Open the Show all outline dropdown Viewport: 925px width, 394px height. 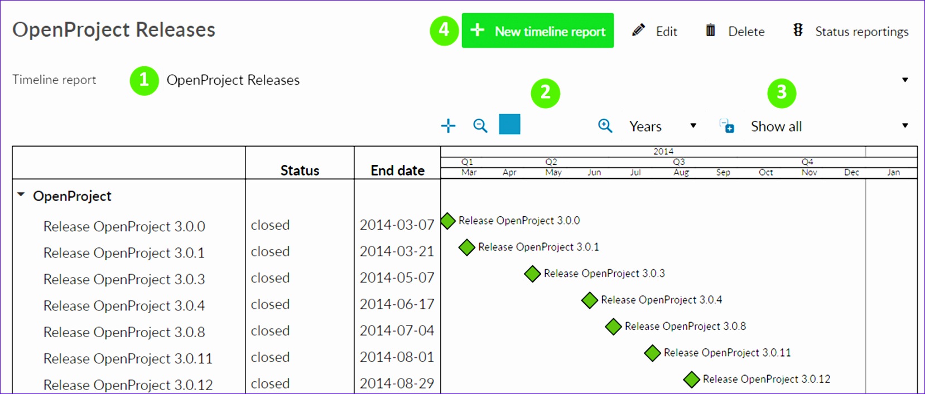point(830,127)
